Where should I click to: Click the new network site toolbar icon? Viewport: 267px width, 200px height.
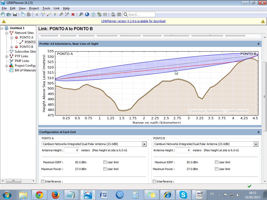37,14
